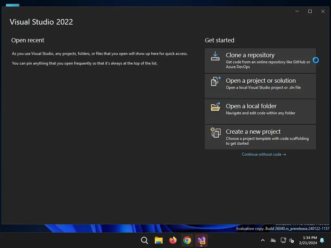Open Windows Search from the taskbar
This screenshot has height=248, width=331.
(144, 240)
